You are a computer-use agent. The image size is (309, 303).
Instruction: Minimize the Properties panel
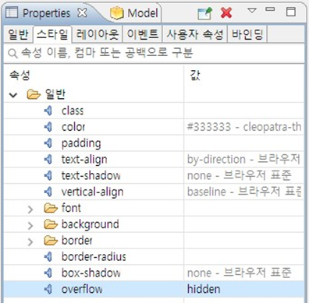(270, 9)
